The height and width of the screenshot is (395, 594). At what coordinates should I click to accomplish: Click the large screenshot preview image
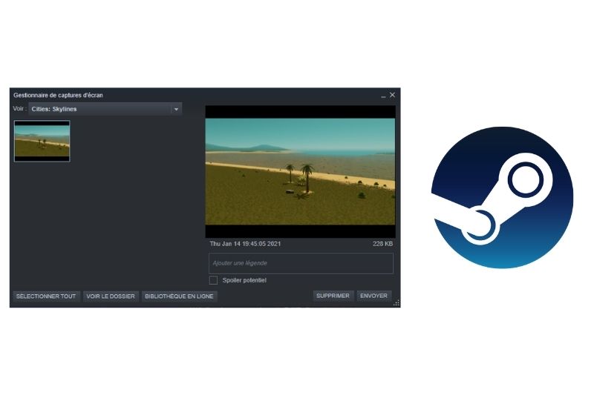(300, 172)
